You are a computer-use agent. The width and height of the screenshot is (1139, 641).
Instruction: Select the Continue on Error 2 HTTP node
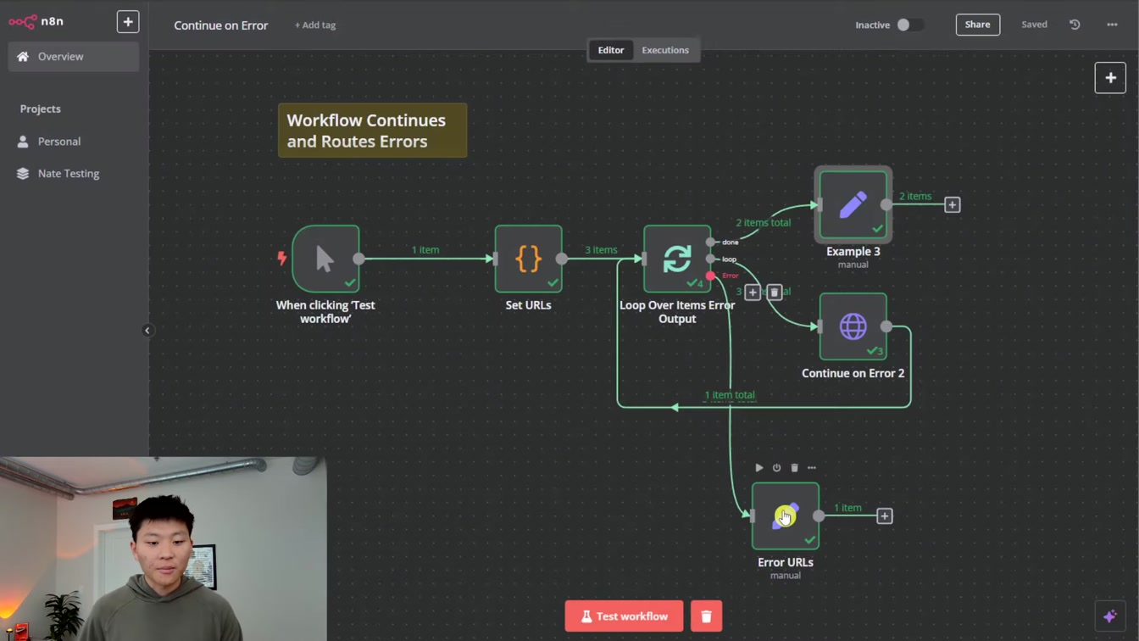853,326
